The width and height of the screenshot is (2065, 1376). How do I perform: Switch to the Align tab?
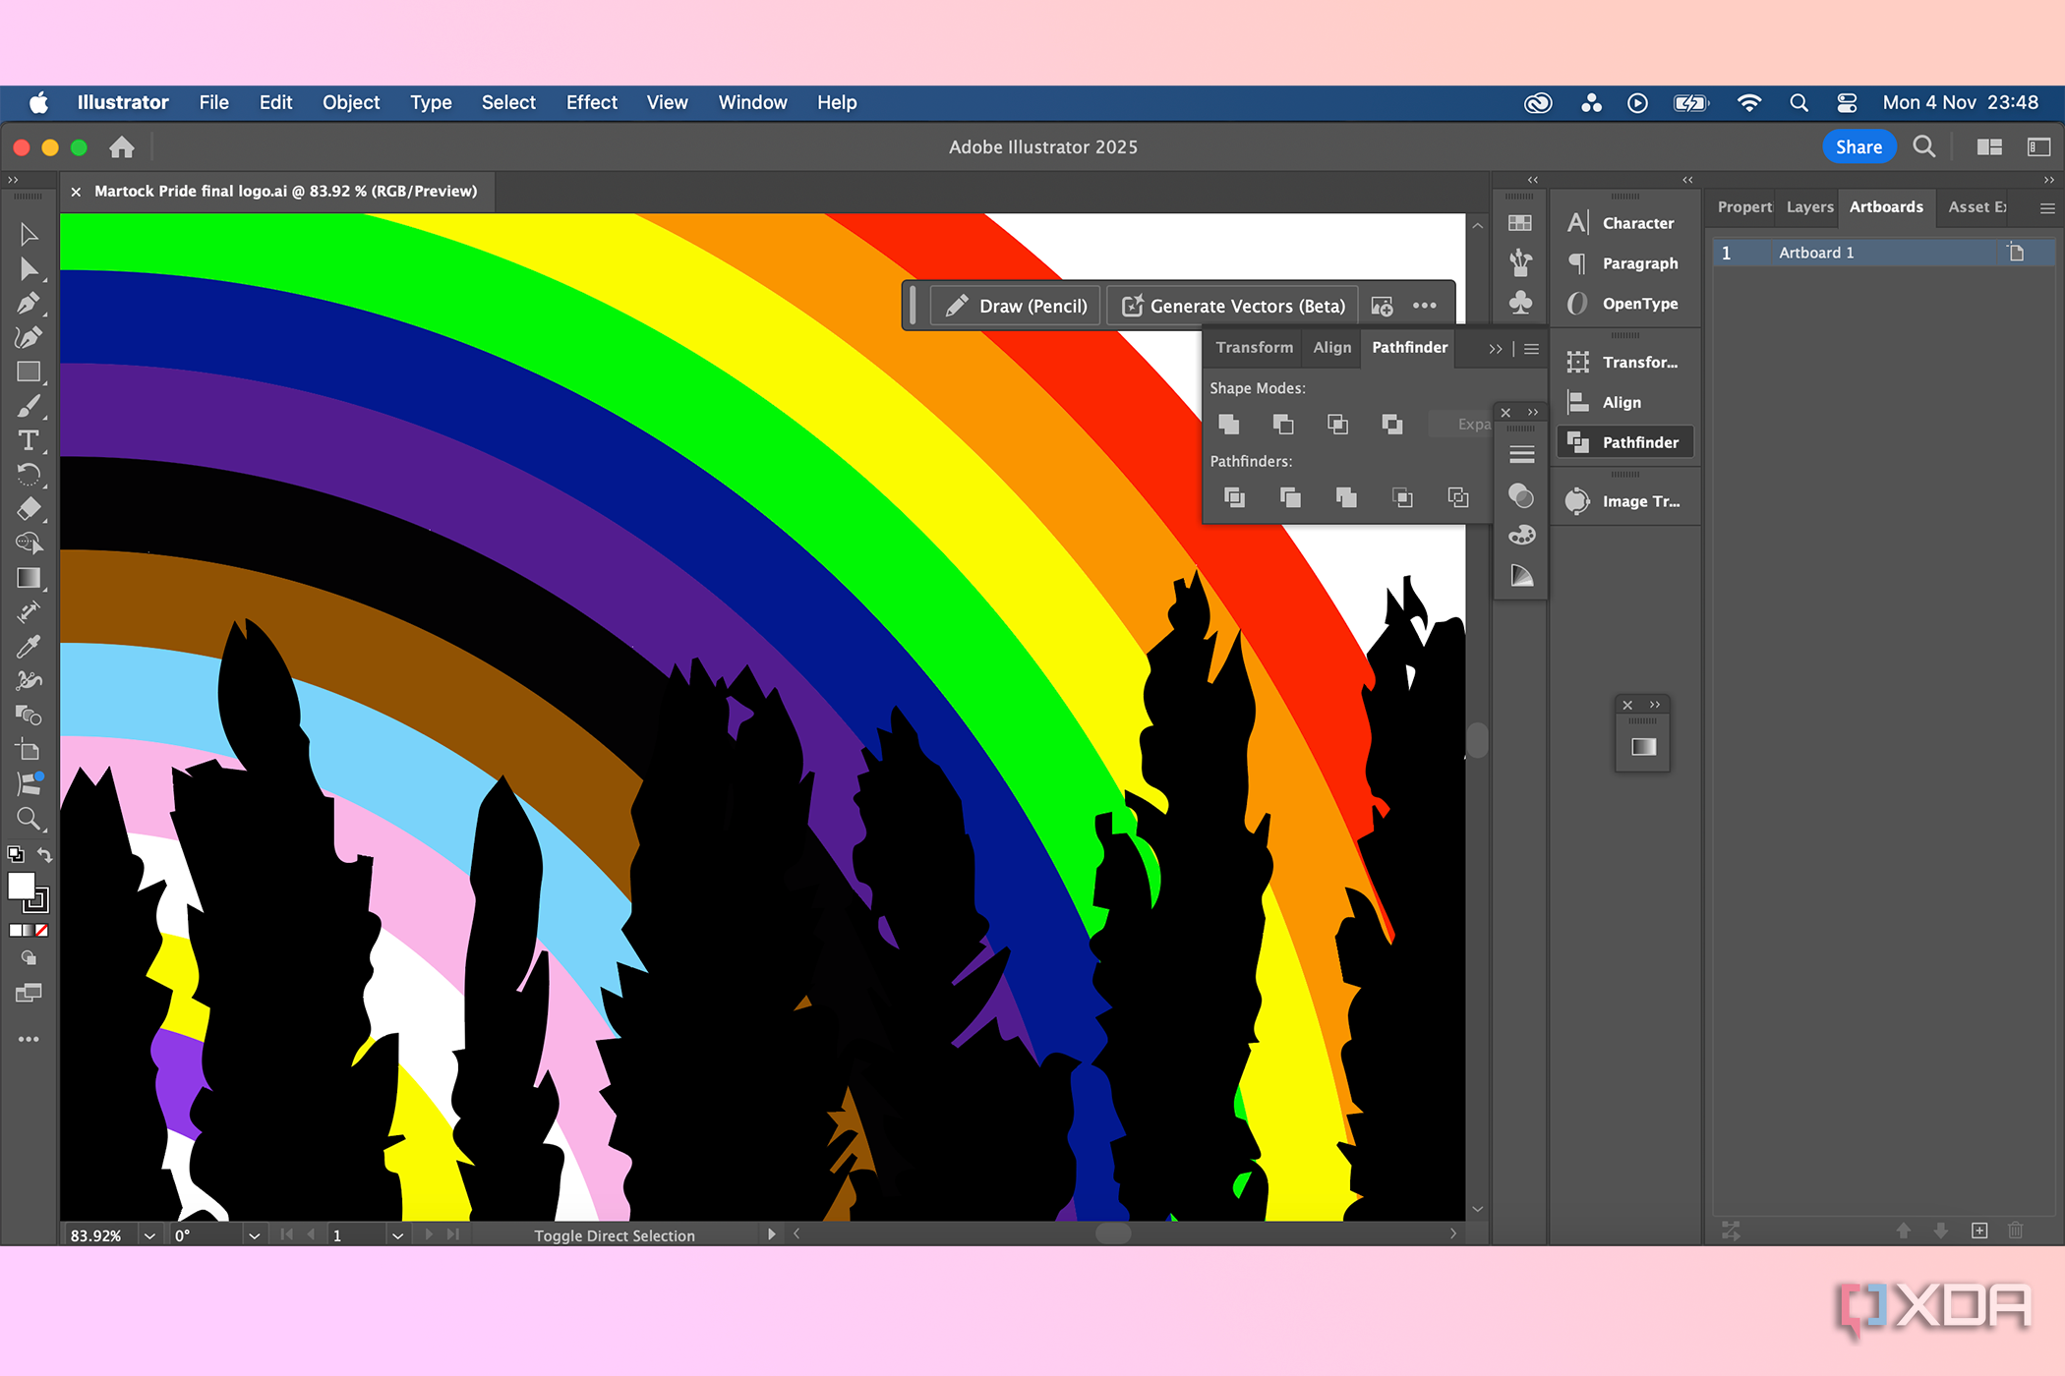1331,347
